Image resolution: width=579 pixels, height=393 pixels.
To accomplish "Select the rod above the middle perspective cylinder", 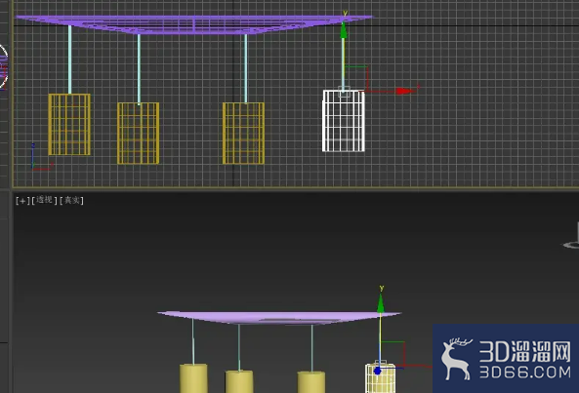I will (x=239, y=347).
